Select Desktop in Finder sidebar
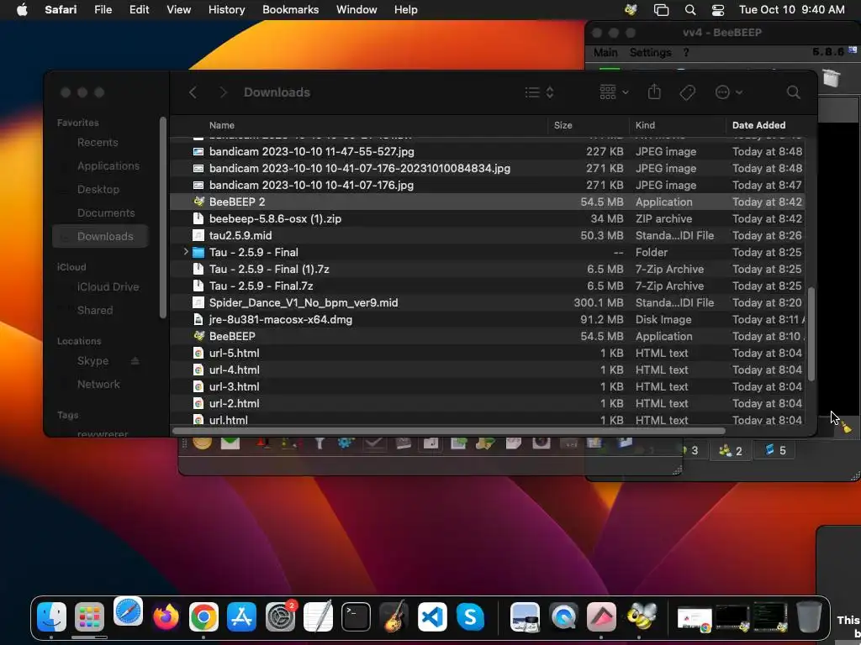The height and width of the screenshot is (645, 861). coord(98,189)
